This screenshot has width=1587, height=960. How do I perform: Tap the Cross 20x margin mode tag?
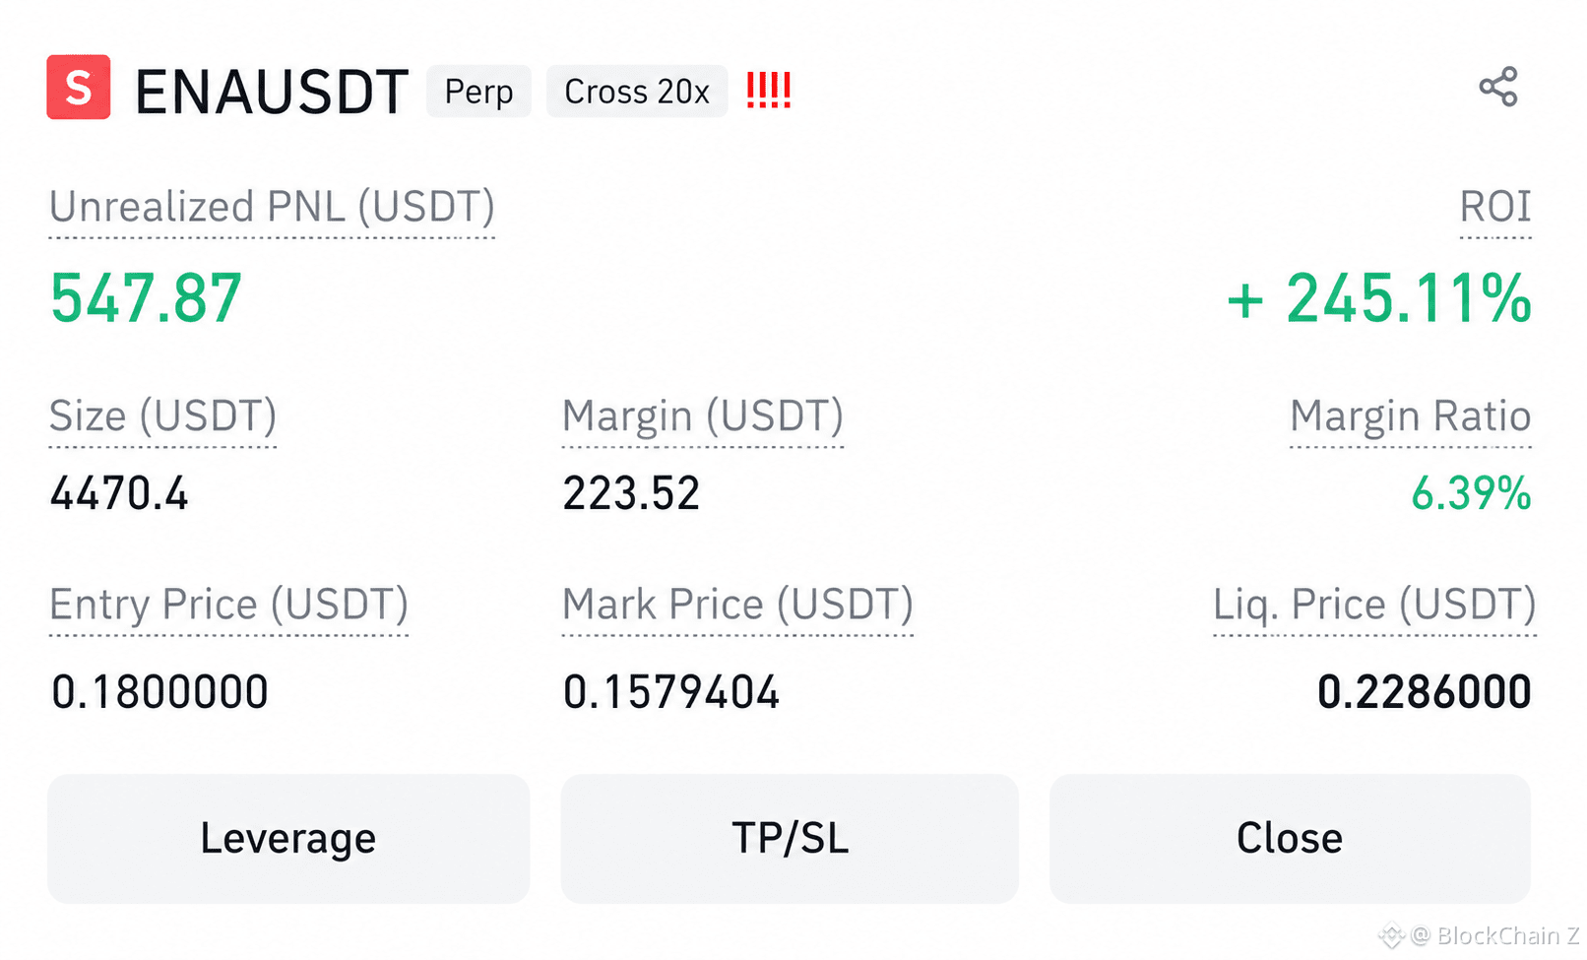click(637, 92)
